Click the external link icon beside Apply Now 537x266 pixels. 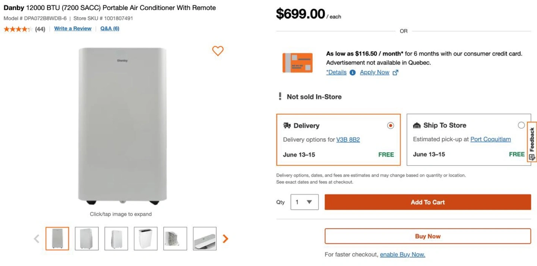coord(396,73)
